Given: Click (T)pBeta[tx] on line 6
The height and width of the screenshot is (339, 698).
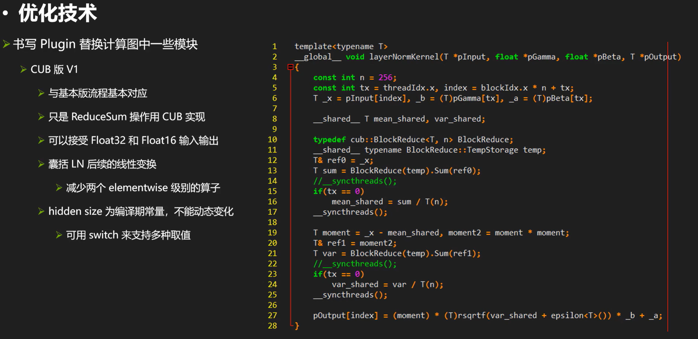Looking at the screenshot, I should [560, 98].
